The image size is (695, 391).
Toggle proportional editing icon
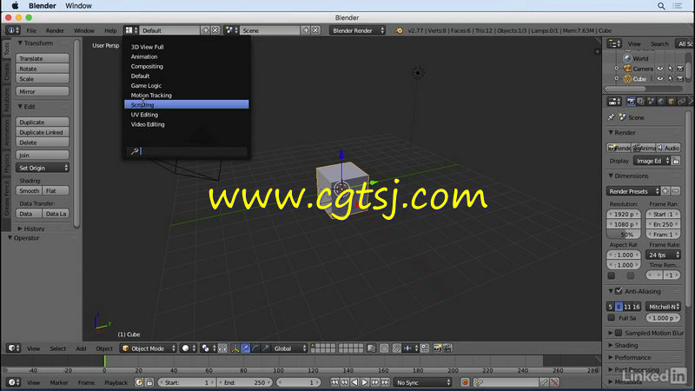coord(384,348)
